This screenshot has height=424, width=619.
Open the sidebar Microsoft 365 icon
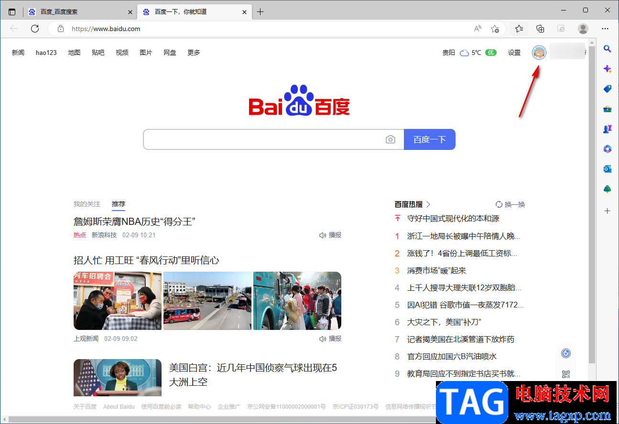tap(608, 149)
